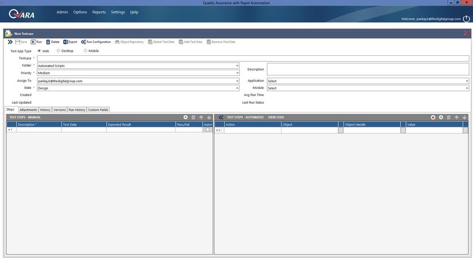Image resolution: width=473 pixels, height=258 pixels.
Task: Toggle the Autor checkbox in manual step row
Action: pyautogui.click(x=207, y=130)
